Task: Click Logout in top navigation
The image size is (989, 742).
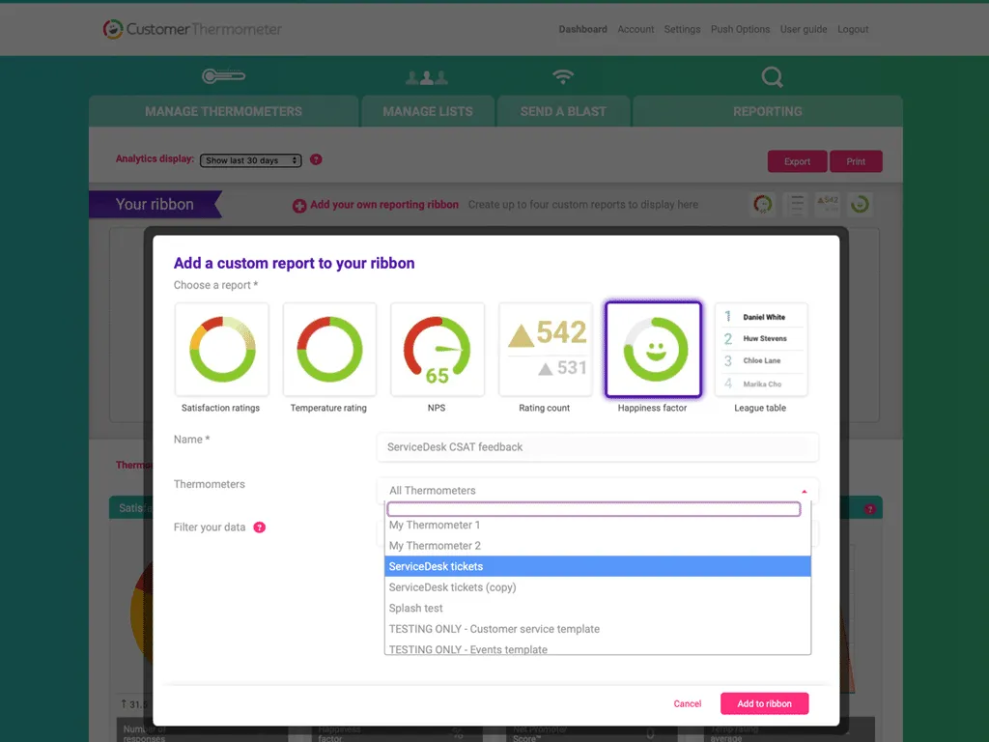Action: click(x=853, y=29)
